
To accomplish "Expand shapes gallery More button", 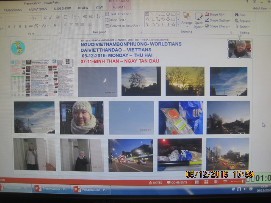I will tap(178, 25).
